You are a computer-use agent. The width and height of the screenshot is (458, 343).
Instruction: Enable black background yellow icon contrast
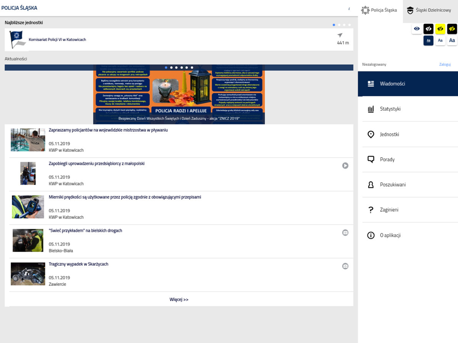pyautogui.click(x=452, y=28)
